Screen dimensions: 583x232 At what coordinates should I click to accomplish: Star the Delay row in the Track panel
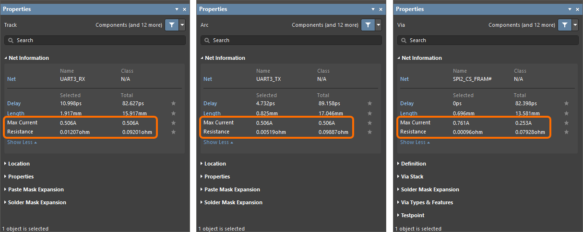[173, 103]
